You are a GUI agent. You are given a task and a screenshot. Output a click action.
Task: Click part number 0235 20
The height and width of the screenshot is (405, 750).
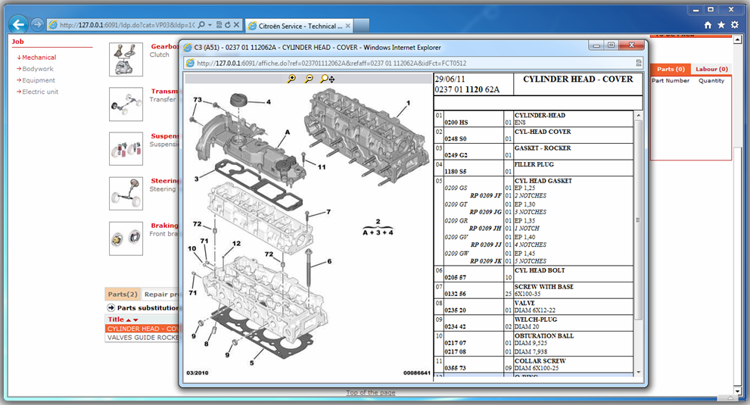tap(456, 310)
